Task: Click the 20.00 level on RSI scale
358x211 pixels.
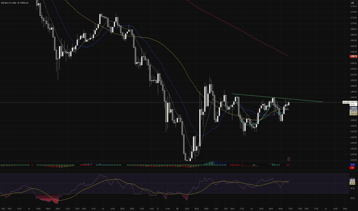Action: (x=352, y=198)
